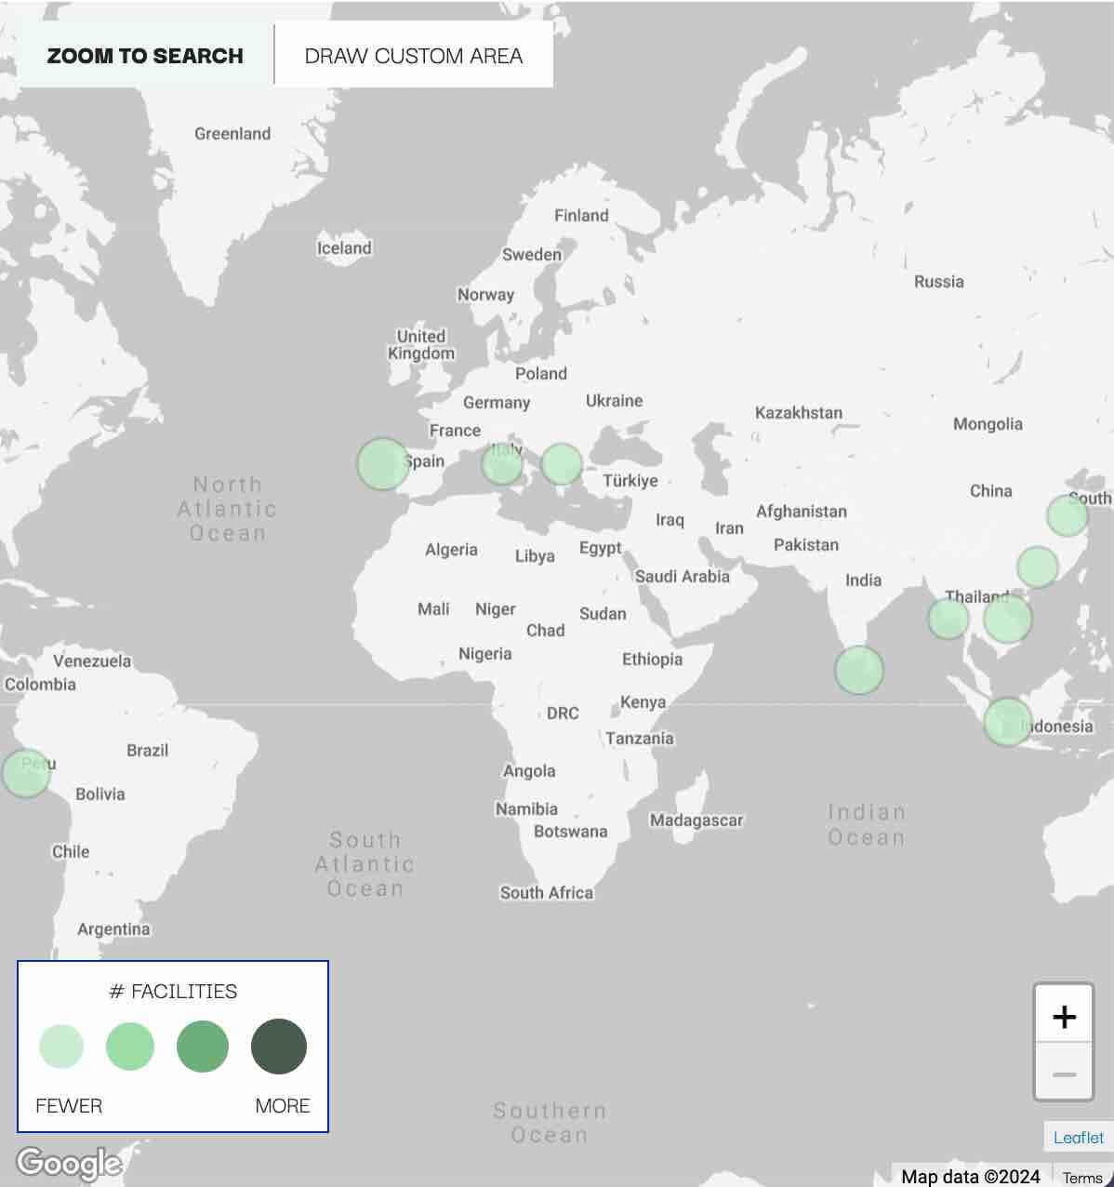Open the map Terms link
The height and width of the screenshot is (1187, 1114).
coord(1082,1178)
